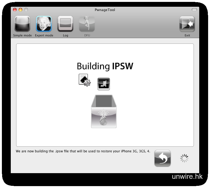Select the Einstein Expert mode icon

pyautogui.click(x=44, y=24)
